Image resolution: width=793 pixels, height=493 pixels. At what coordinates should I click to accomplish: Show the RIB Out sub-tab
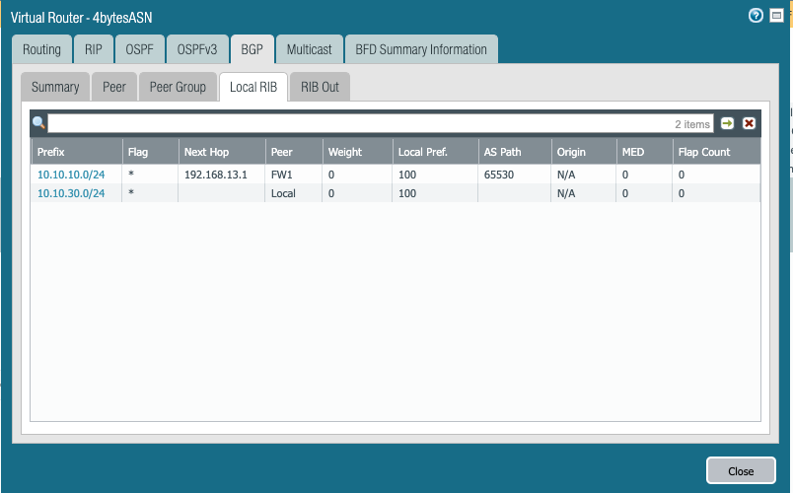point(320,87)
